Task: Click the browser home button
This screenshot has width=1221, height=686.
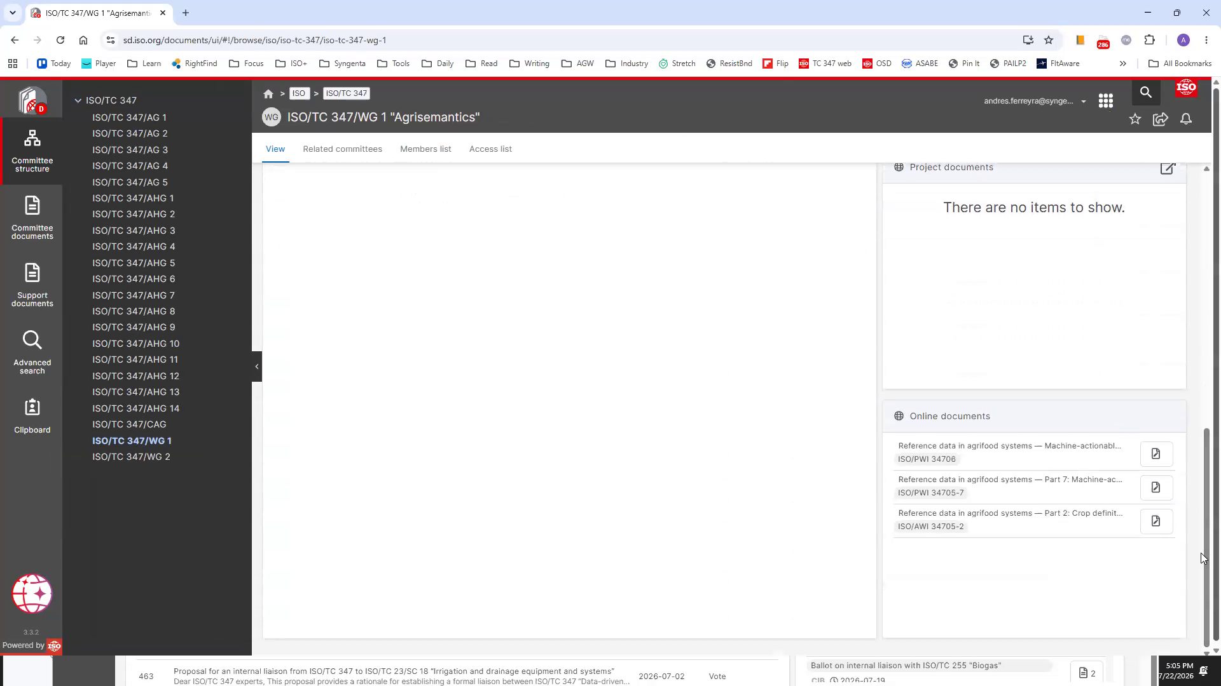Action: tap(83, 40)
